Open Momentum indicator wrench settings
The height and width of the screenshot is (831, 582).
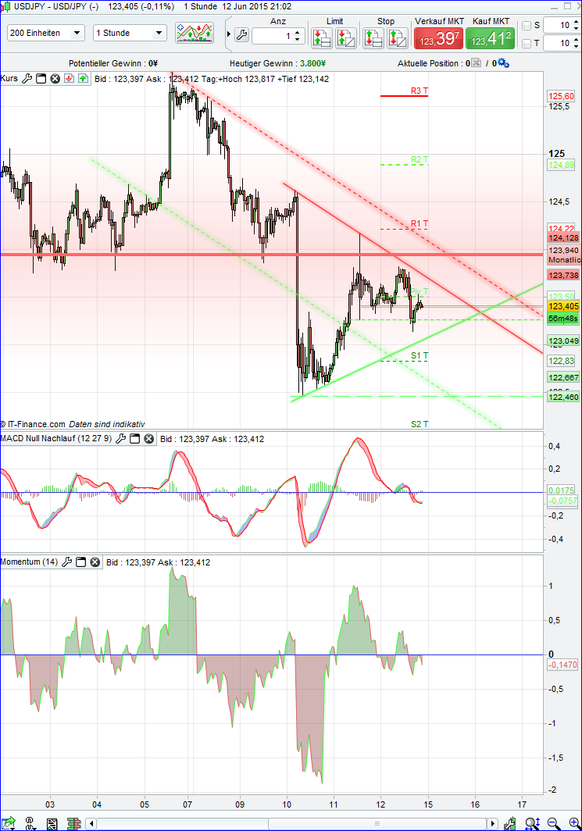point(66,562)
